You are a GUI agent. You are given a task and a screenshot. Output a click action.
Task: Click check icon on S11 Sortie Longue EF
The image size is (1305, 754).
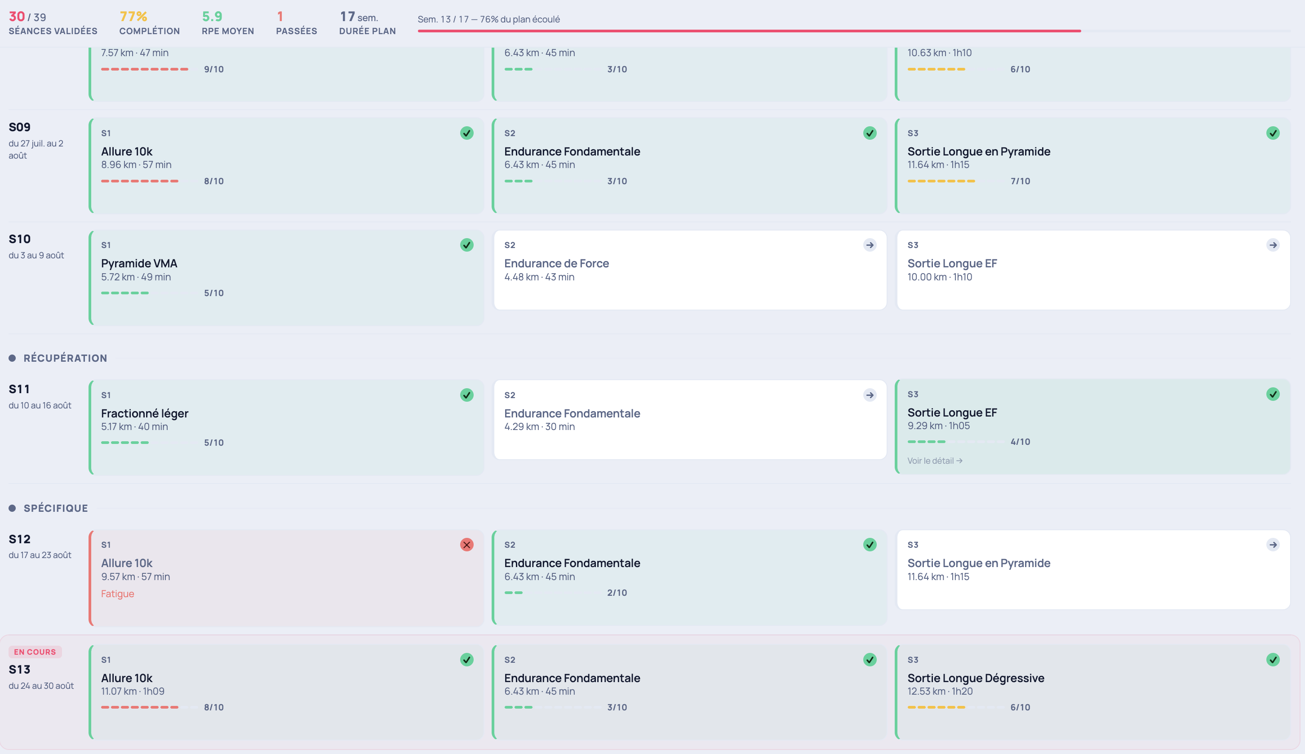1273,394
